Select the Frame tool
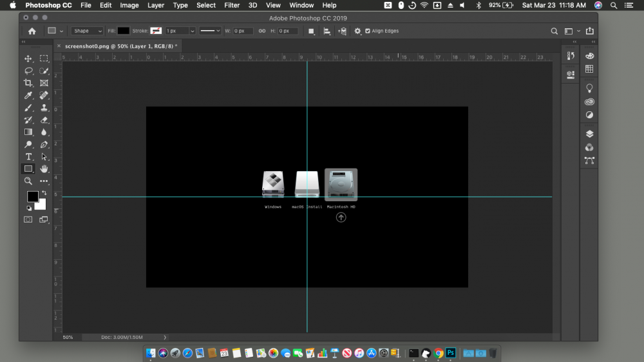644x362 pixels. point(44,83)
